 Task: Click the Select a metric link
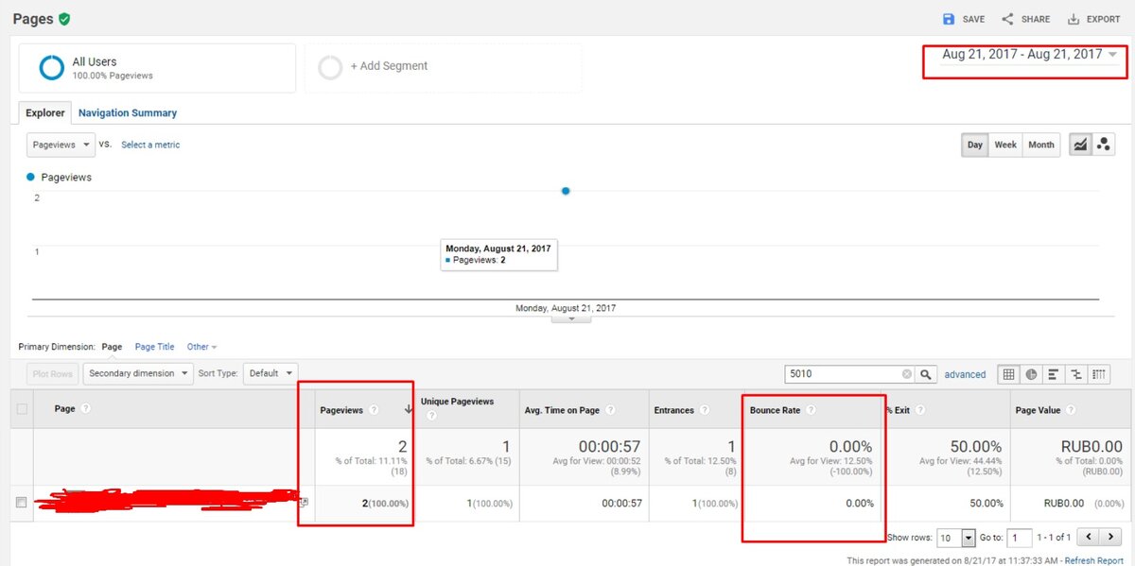(150, 145)
